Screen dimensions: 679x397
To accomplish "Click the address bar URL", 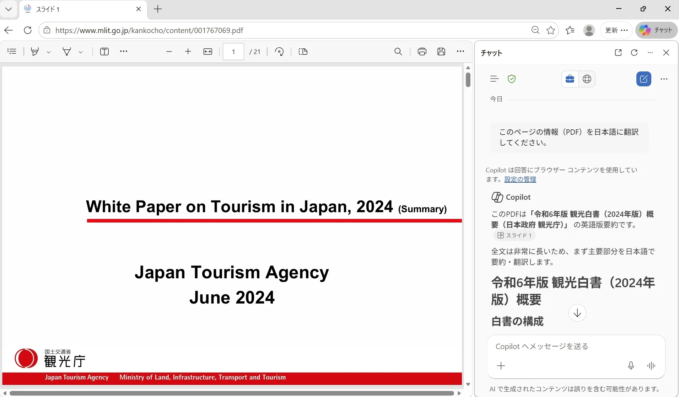I will [x=149, y=30].
